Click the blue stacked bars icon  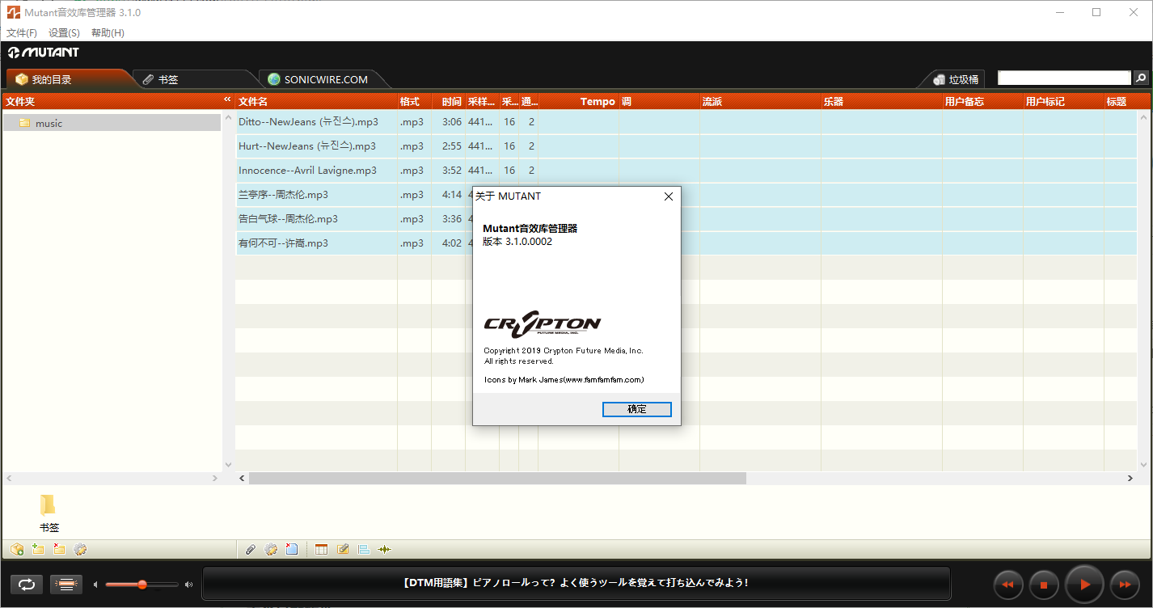[364, 550]
